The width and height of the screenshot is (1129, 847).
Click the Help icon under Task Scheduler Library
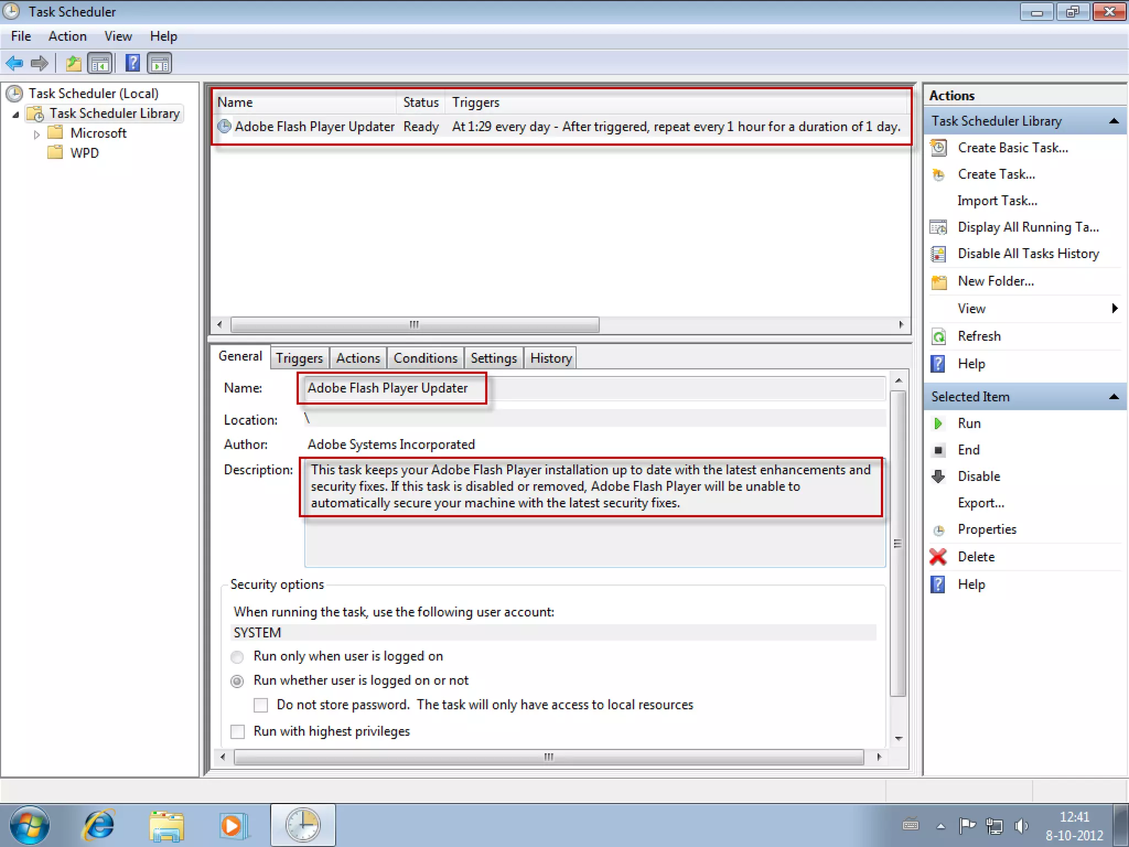pos(938,364)
